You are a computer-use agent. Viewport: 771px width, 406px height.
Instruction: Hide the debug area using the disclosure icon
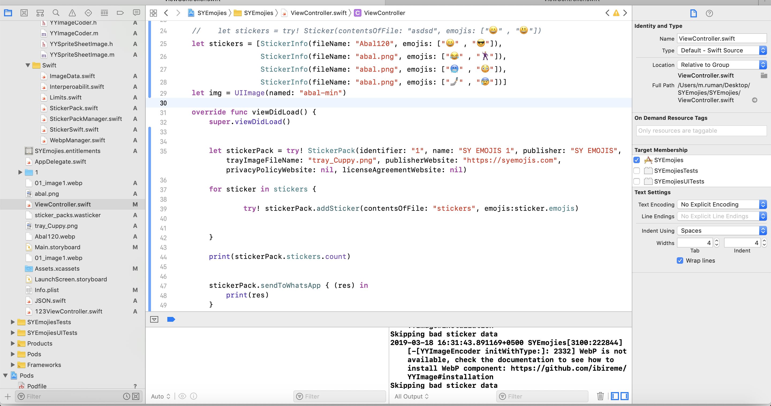click(x=154, y=320)
